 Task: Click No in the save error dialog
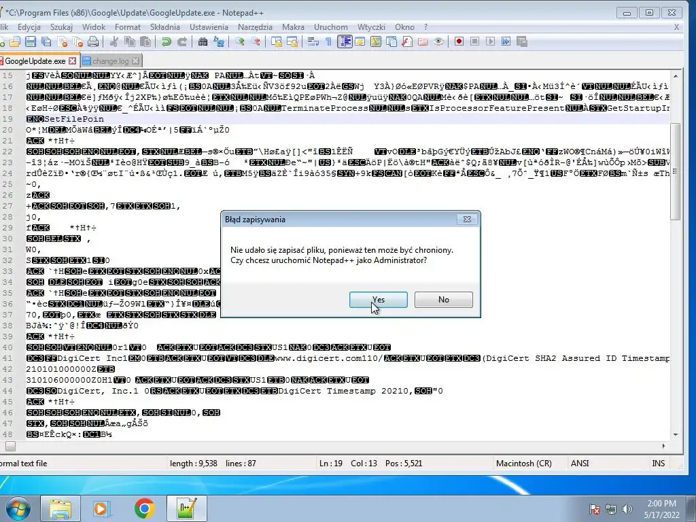click(x=443, y=300)
